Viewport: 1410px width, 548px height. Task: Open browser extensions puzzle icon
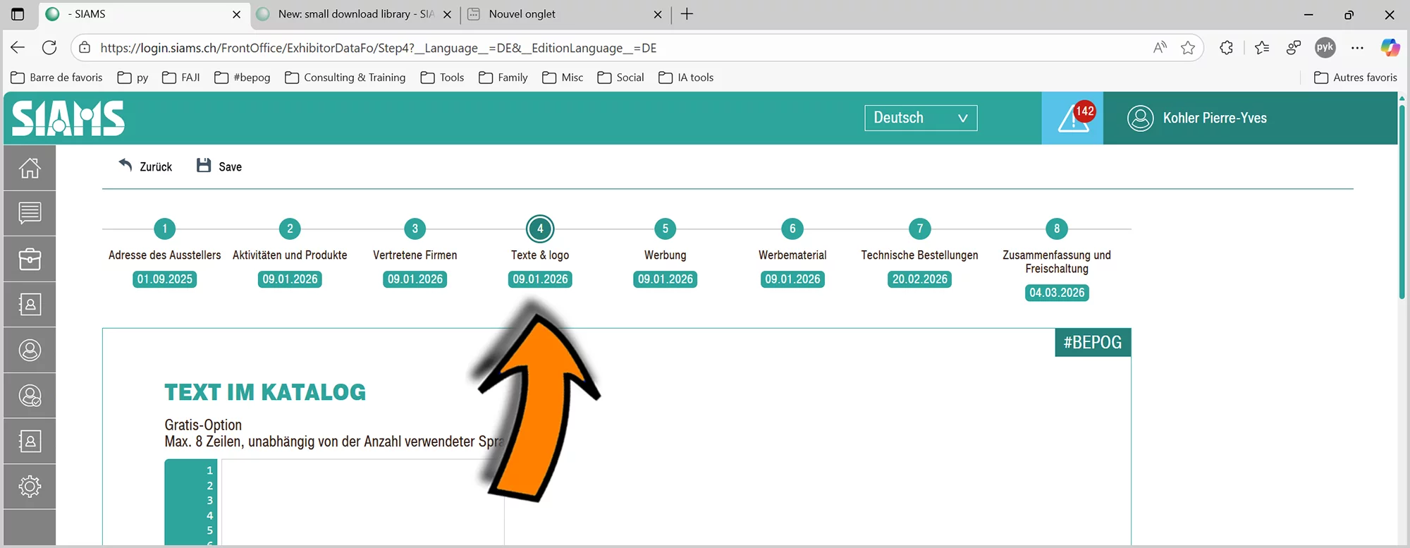1226,48
